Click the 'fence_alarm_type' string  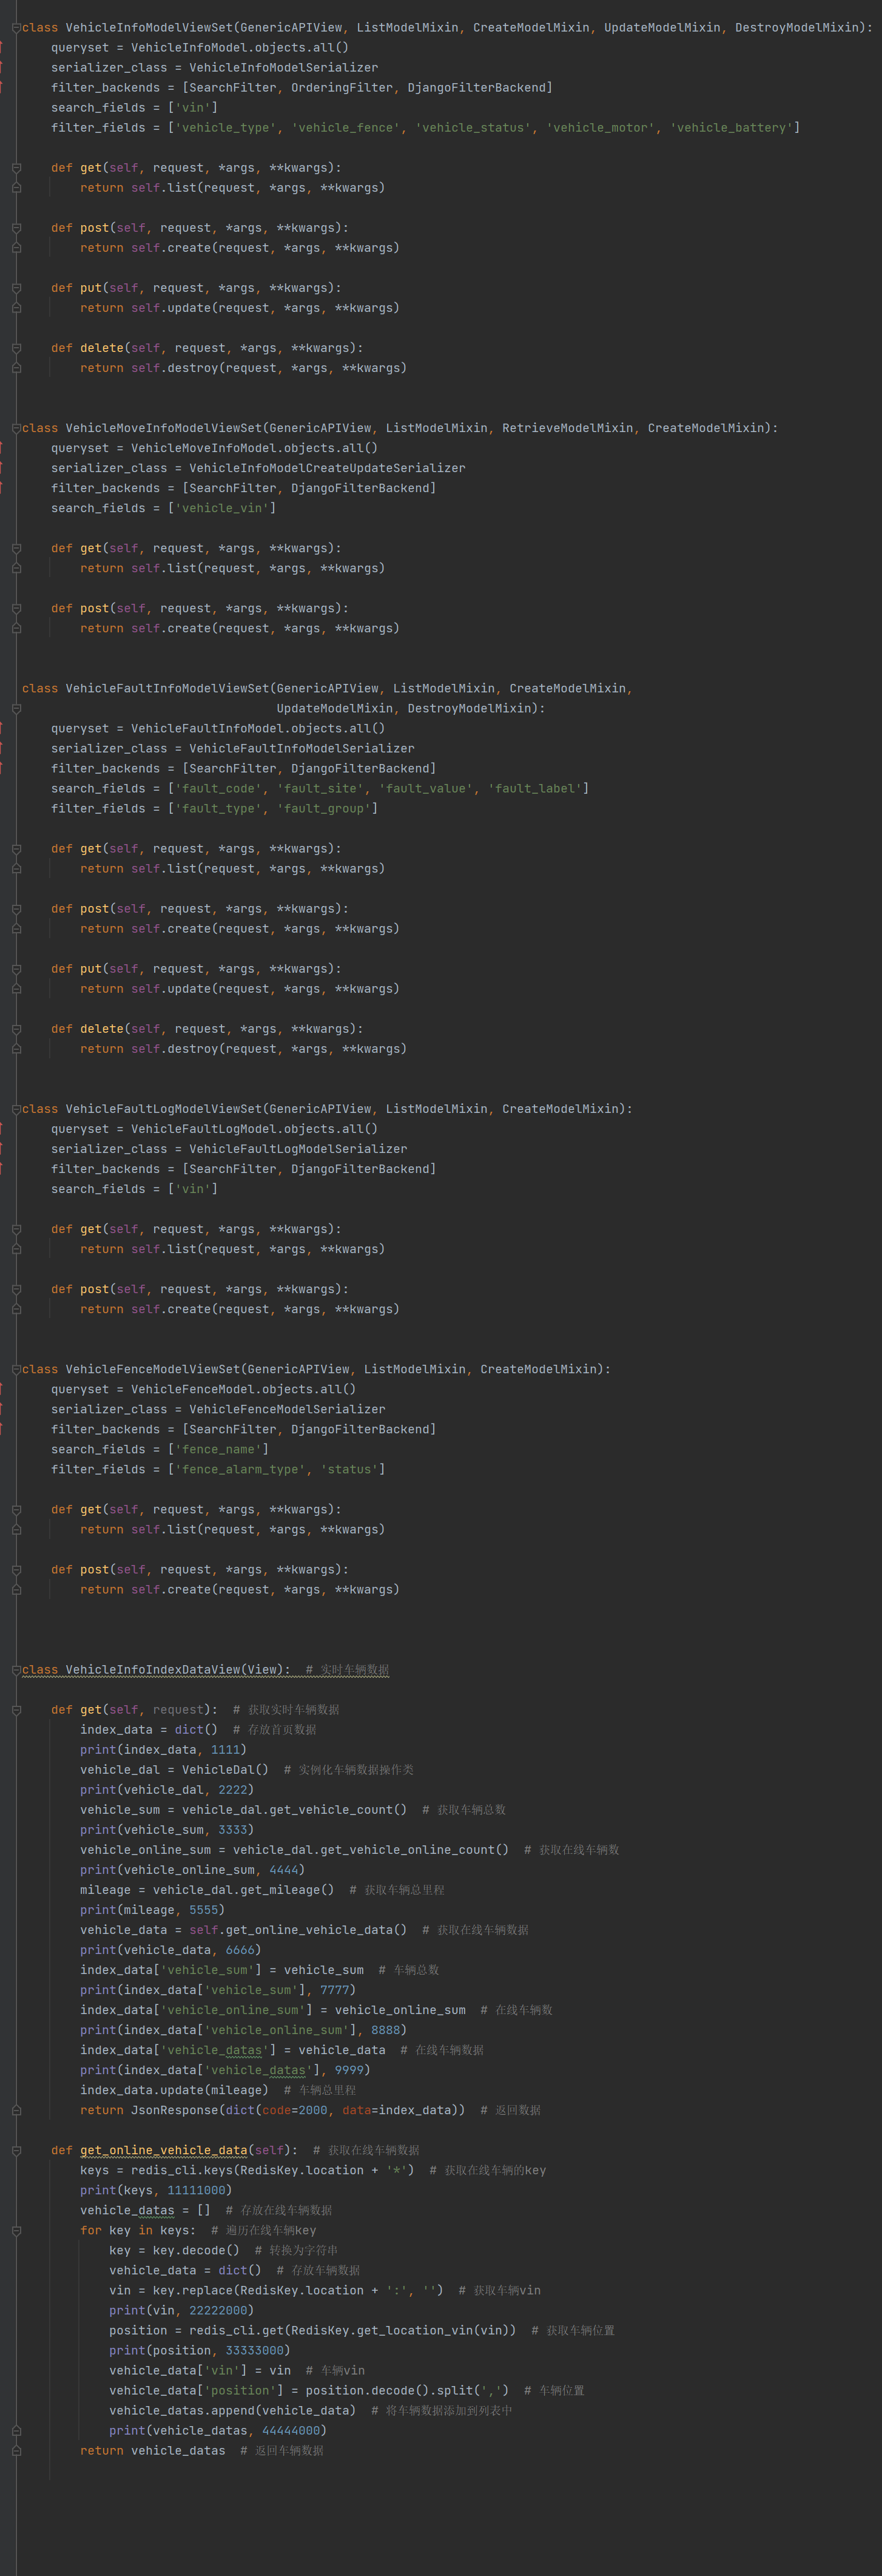pyautogui.click(x=240, y=1470)
